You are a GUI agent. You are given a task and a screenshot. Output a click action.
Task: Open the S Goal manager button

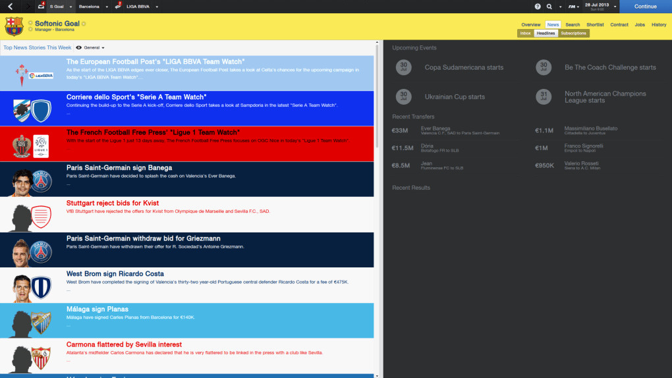(x=57, y=7)
